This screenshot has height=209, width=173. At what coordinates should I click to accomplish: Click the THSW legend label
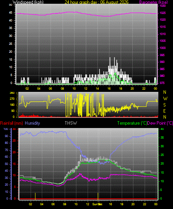point(71,123)
